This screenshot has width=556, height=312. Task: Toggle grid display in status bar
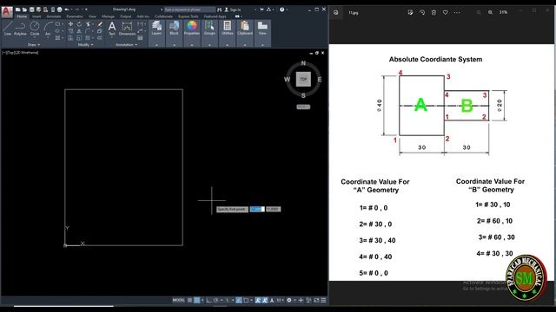189,301
